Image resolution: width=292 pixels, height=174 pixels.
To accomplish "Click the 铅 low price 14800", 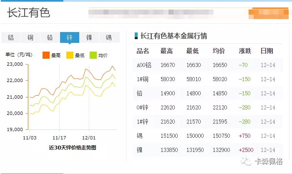I will tap(194, 93).
